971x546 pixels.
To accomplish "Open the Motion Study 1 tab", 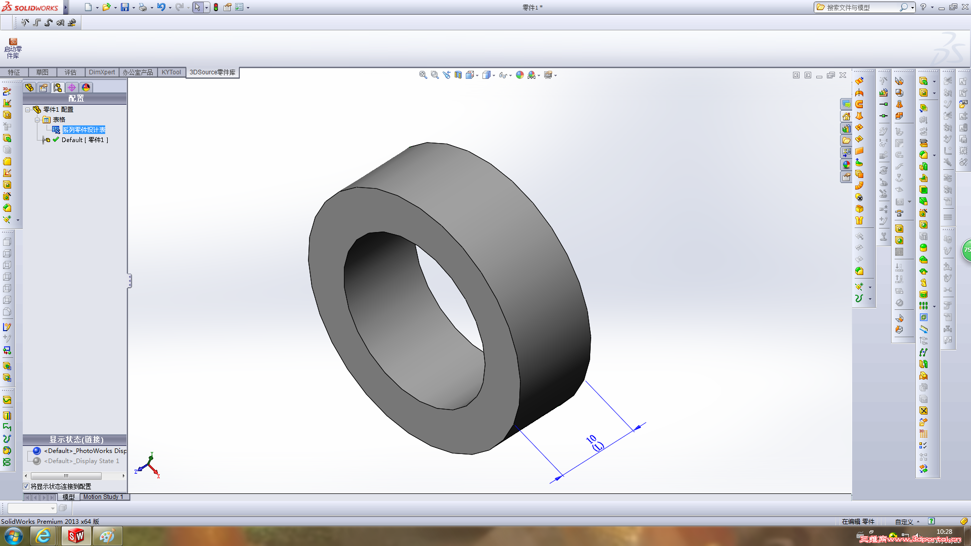I will coord(103,497).
